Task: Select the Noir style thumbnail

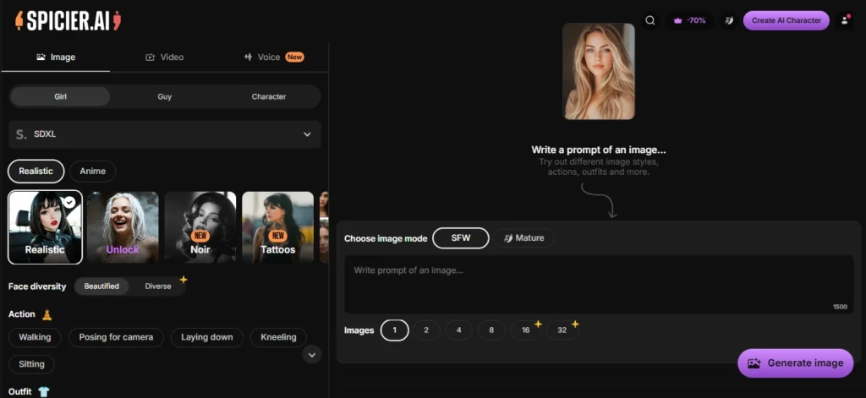Action: point(200,227)
